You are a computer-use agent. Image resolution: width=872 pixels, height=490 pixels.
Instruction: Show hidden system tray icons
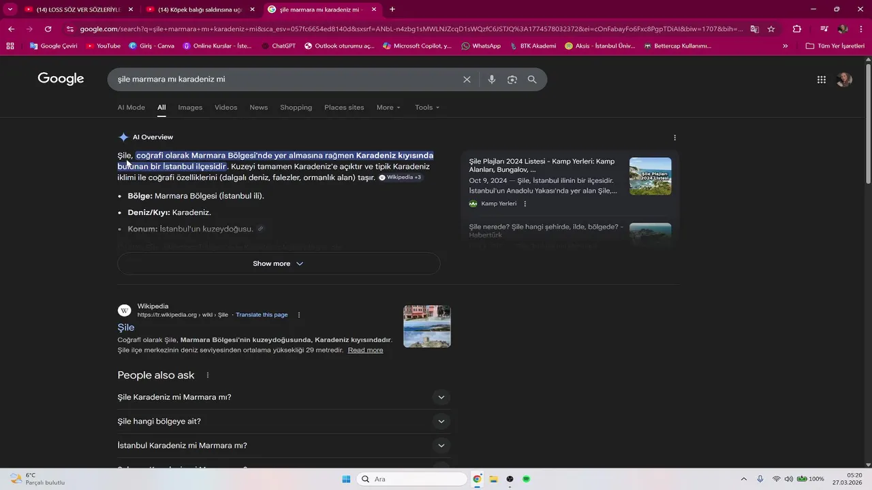pyautogui.click(x=743, y=479)
